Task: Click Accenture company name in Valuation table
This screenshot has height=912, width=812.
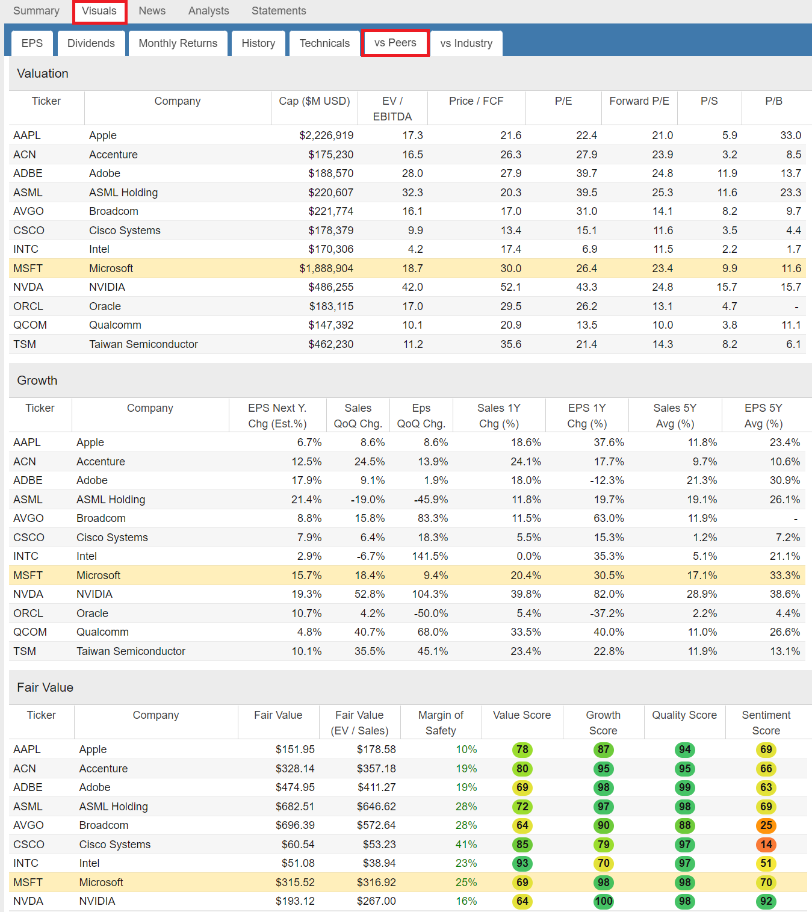Action: (x=113, y=155)
